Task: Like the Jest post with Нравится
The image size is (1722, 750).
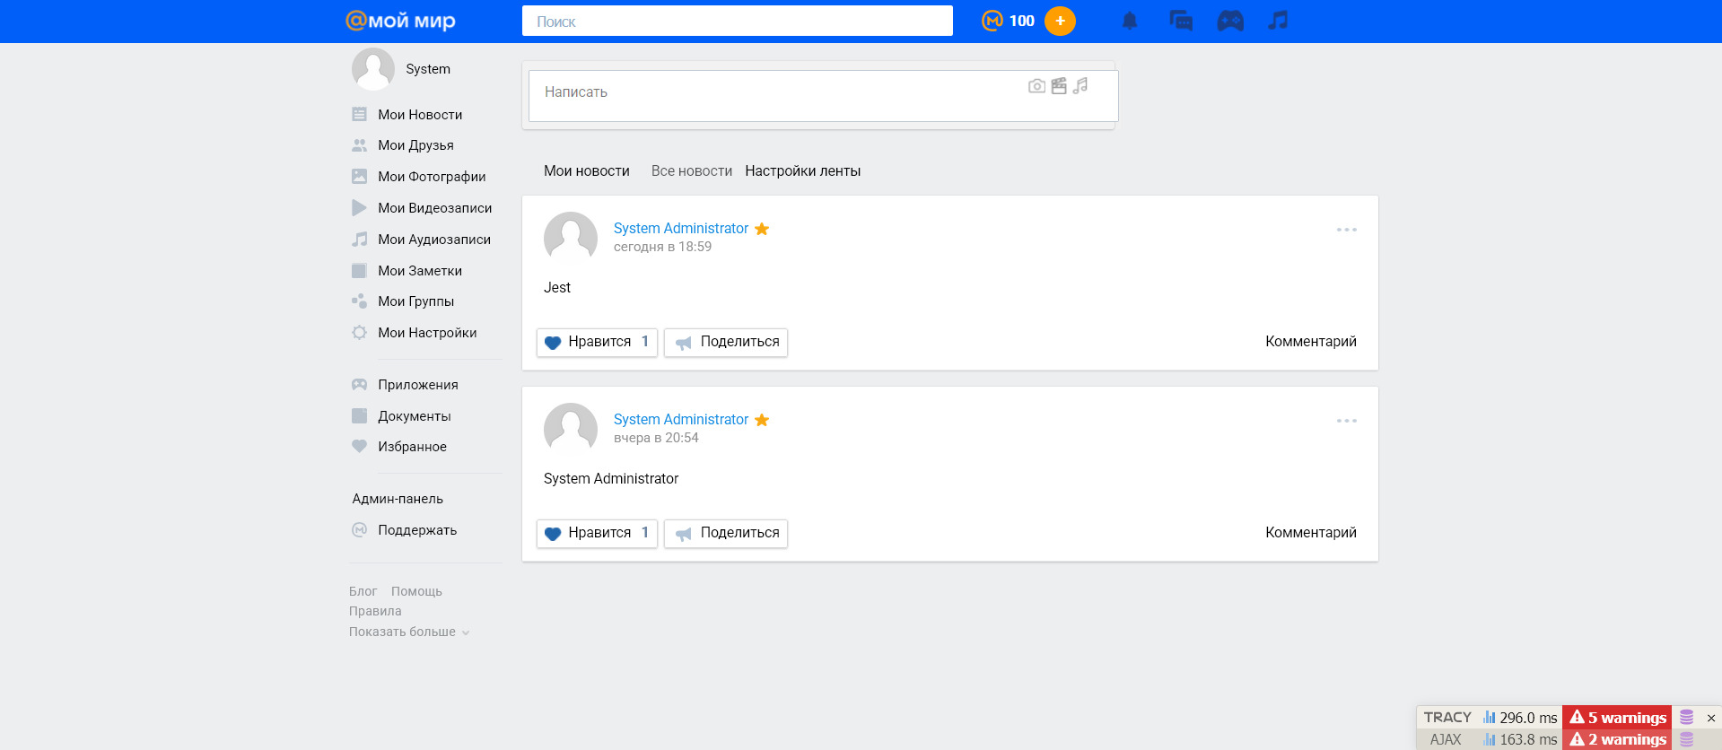Action: pyautogui.click(x=597, y=342)
